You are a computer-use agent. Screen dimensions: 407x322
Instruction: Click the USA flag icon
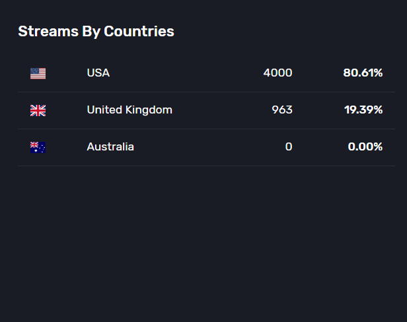38,74
